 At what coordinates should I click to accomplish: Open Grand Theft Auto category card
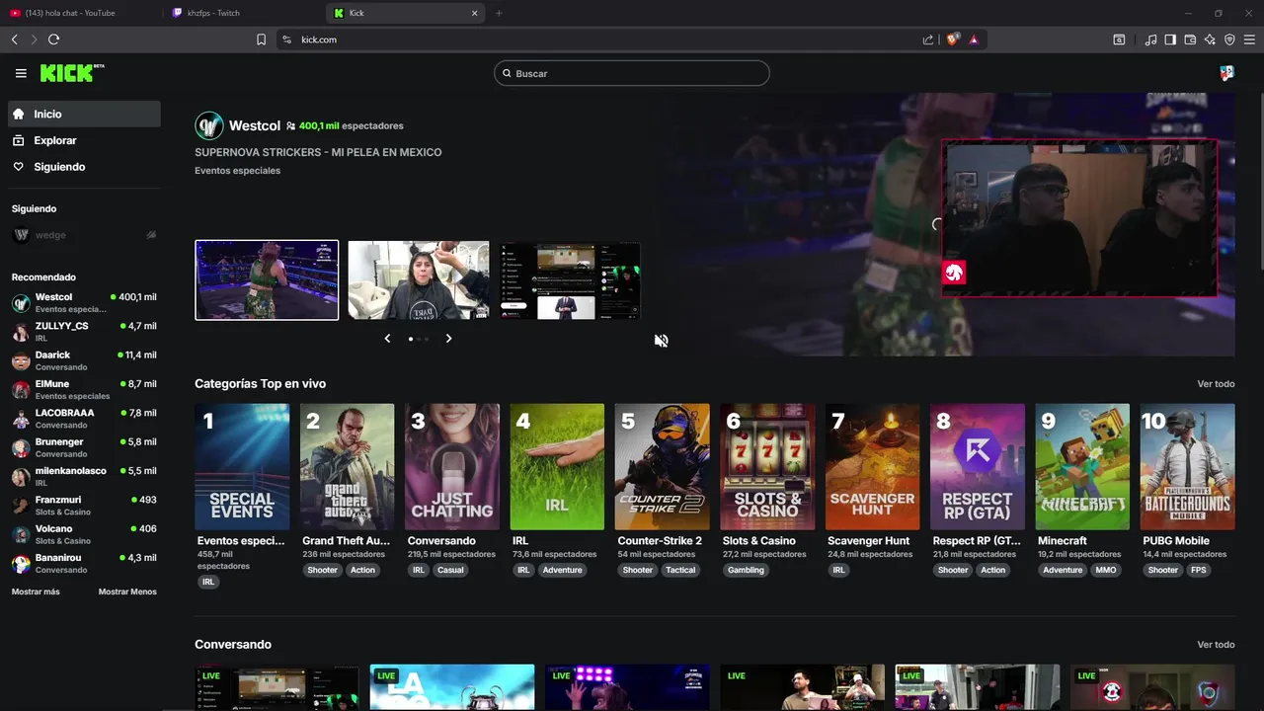tap(347, 467)
